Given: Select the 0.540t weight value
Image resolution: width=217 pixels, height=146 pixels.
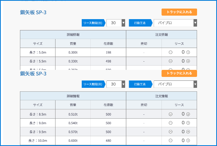Looking at the screenshot, I should 73,123.
